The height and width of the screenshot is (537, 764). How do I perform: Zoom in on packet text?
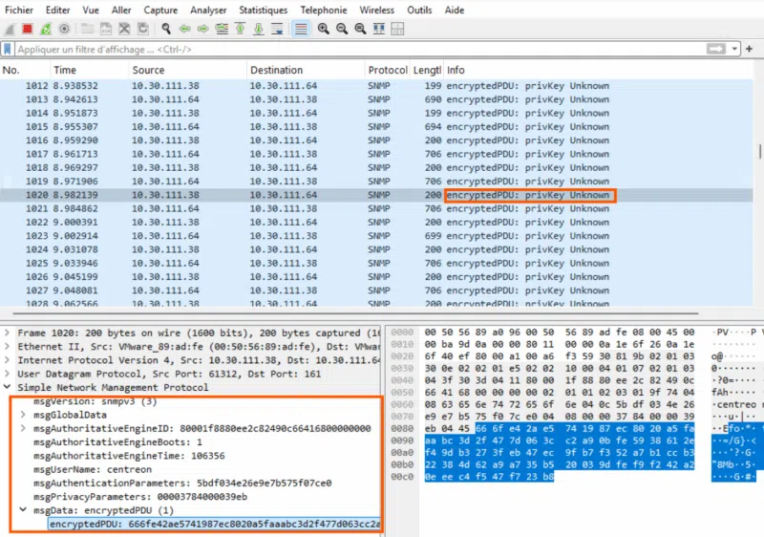324,29
